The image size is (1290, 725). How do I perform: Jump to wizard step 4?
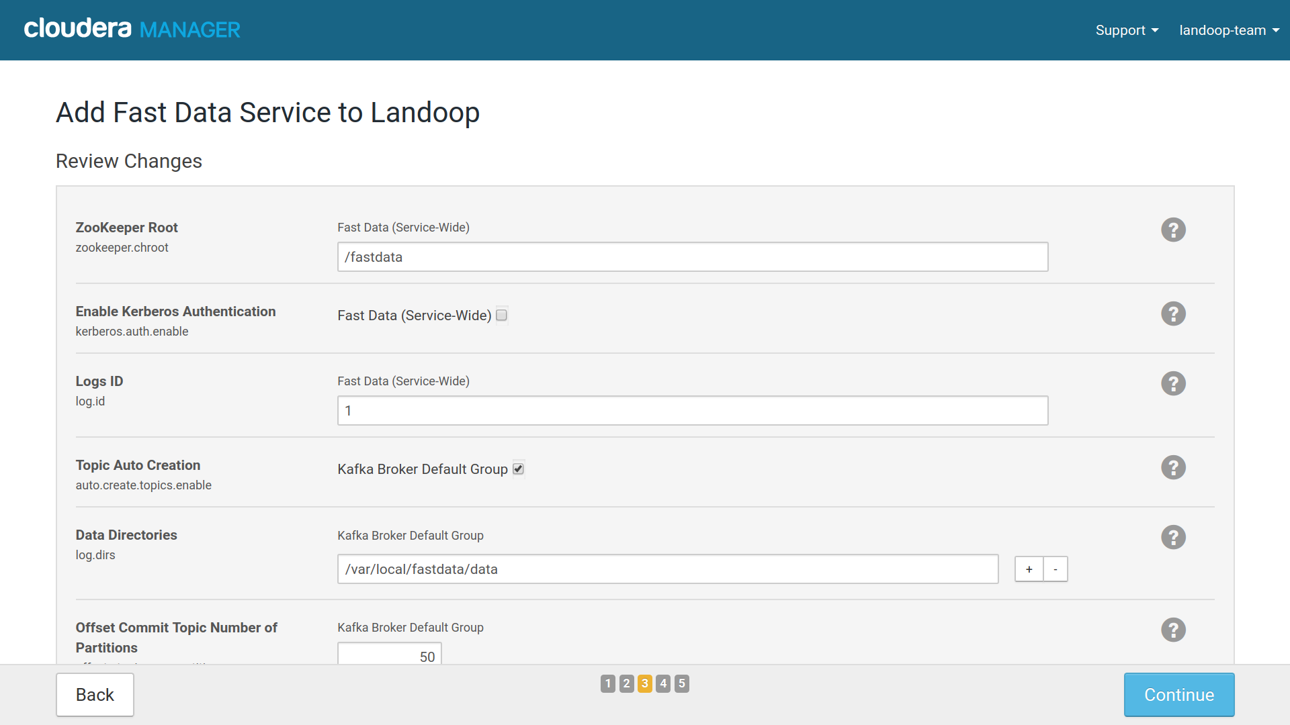[x=663, y=683]
